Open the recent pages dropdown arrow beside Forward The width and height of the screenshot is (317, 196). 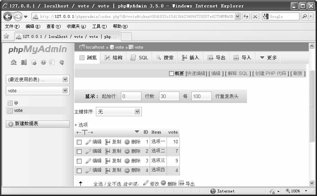pos(26,17)
